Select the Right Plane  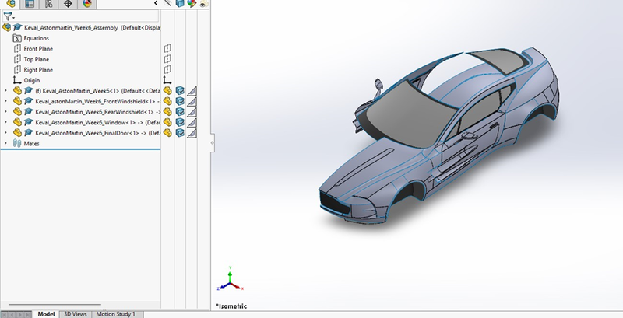(x=38, y=70)
